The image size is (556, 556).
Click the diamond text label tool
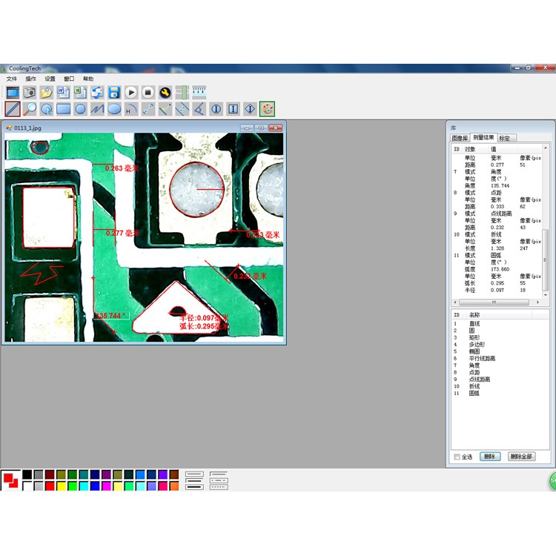click(x=250, y=109)
